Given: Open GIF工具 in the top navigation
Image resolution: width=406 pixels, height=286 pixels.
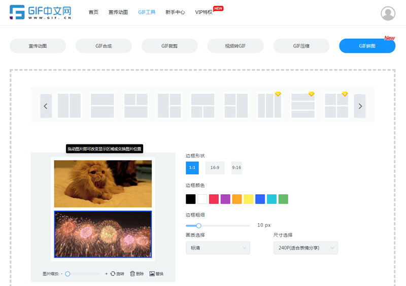Looking at the screenshot, I should [147, 12].
